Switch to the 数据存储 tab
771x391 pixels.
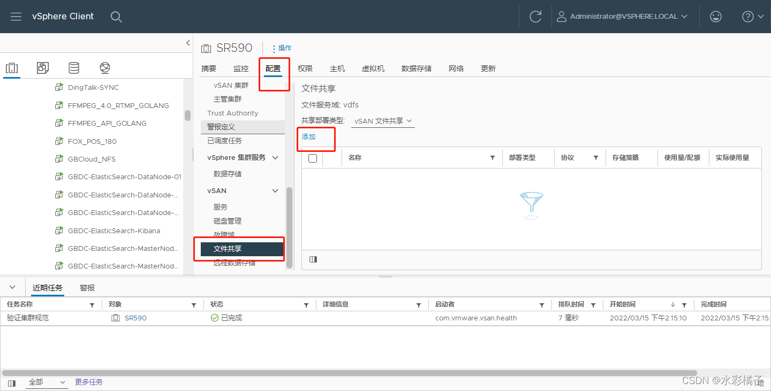click(417, 68)
